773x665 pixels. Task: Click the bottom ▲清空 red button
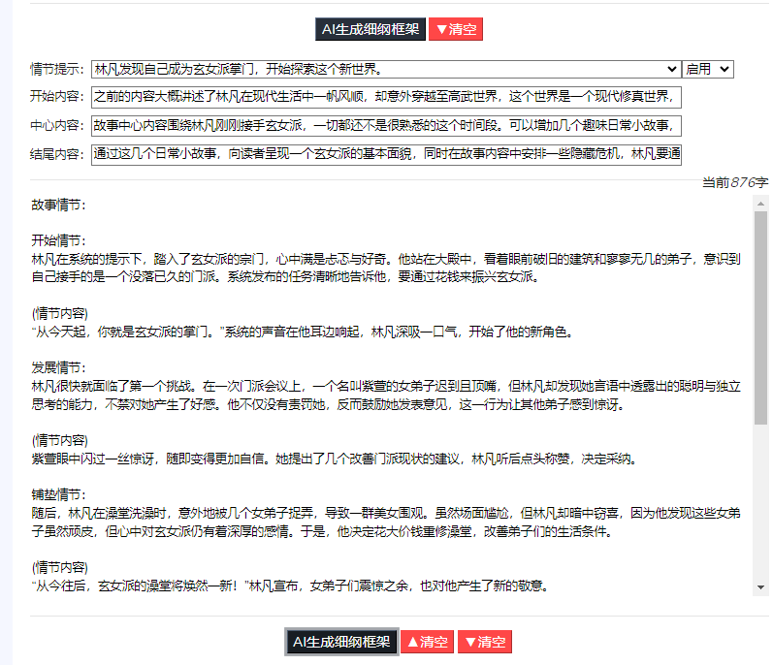pyautogui.click(x=427, y=642)
